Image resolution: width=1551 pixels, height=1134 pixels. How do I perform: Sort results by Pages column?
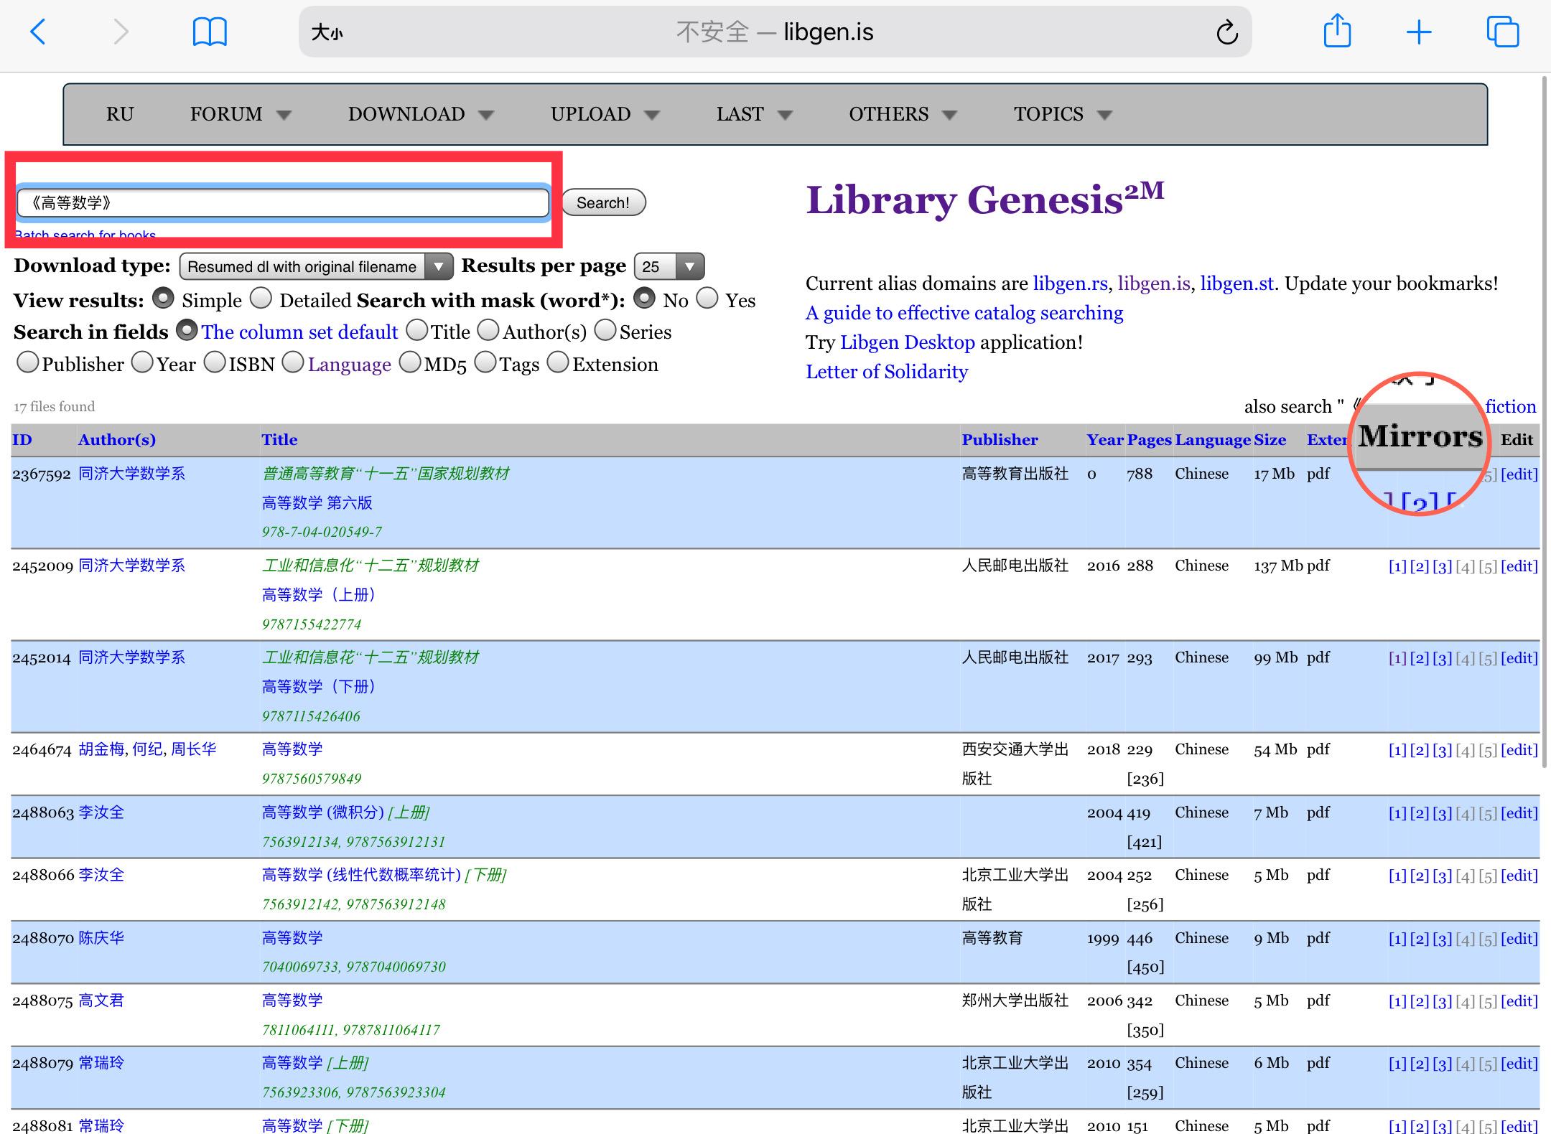coord(1149,440)
